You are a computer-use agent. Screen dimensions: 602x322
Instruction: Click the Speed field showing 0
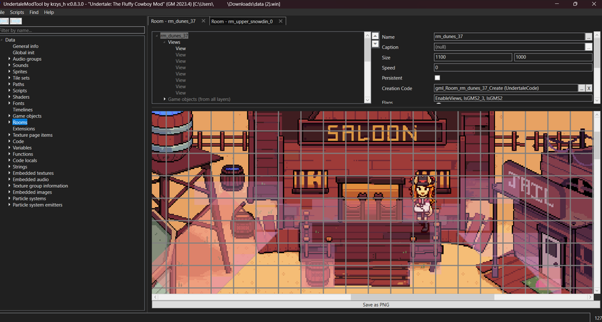click(513, 67)
